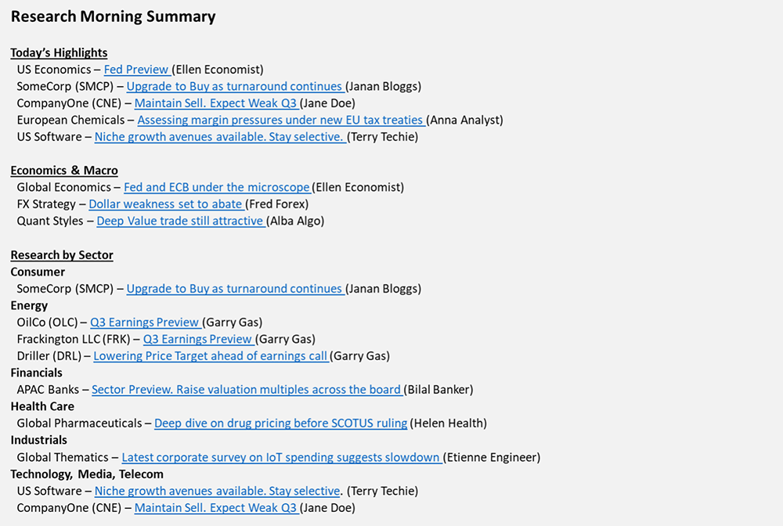Open Deep dive on drug pricing link

tap(280, 423)
